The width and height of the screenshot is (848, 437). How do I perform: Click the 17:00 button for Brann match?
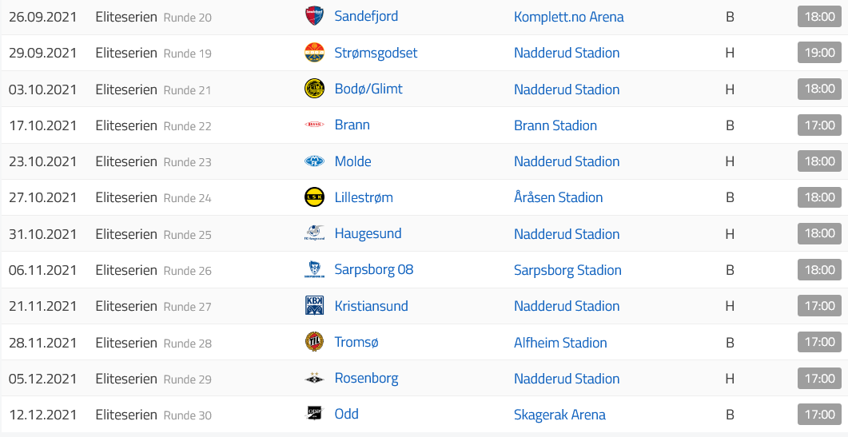[819, 125]
